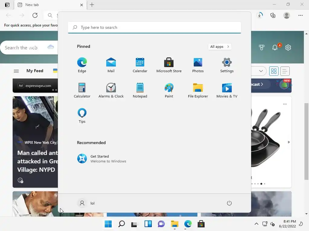The width and height of the screenshot is (309, 231).
Task: Click the Edge page vertical scrollbar
Action: coord(306,141)
